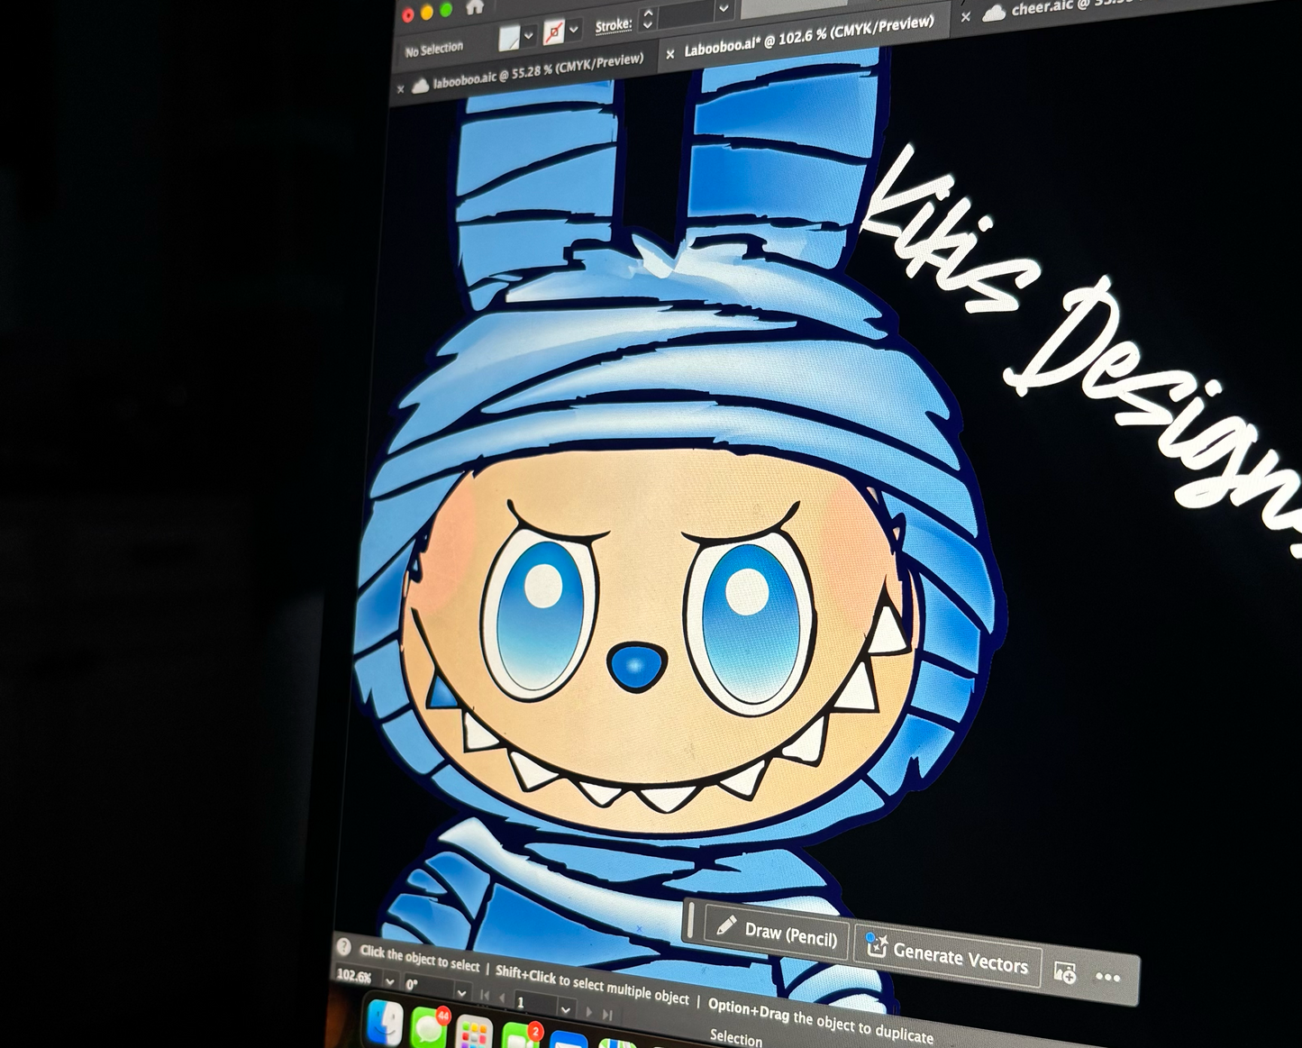1302x1048 pixels.
Task: Click the Stroke label link
Action: (613, 25)
